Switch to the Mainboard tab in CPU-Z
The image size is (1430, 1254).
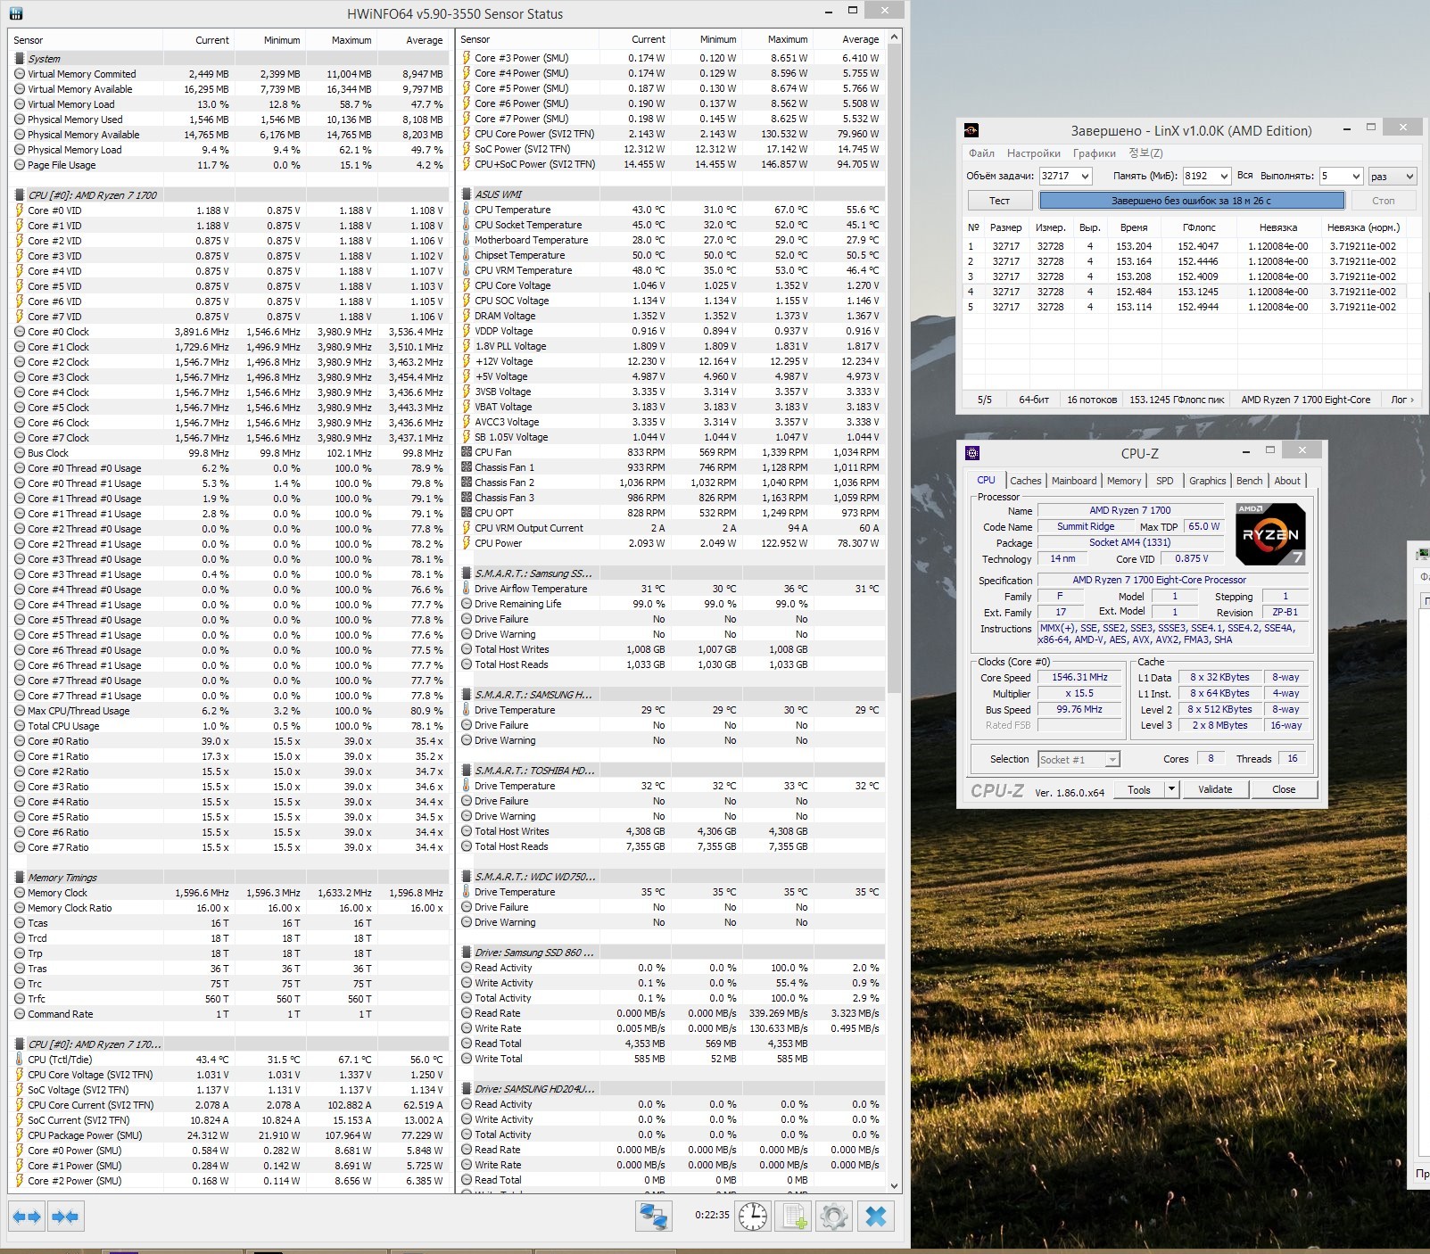pyautogui.click(x=1074, y=481)
